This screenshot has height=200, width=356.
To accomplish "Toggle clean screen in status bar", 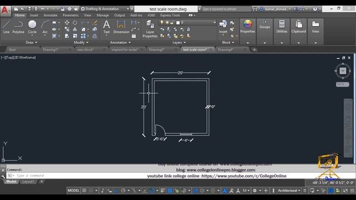I will [345, 191].
